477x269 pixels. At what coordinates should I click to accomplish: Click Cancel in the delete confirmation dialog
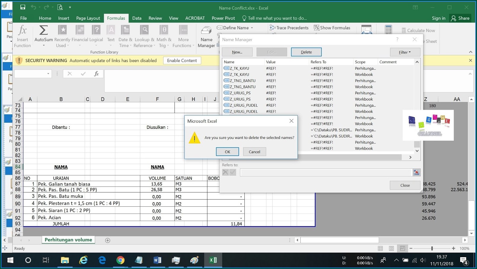tap(254, 152)
